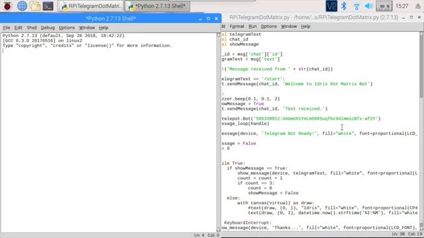
Task: Click the 'Telegram Bot Ready!' string
Action: (x=289, y=134)
